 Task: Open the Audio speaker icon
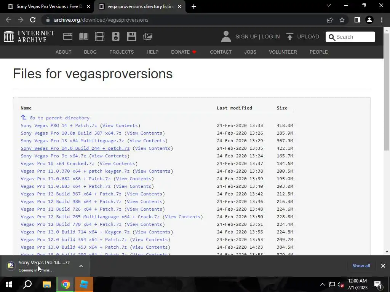pos(116,36)
